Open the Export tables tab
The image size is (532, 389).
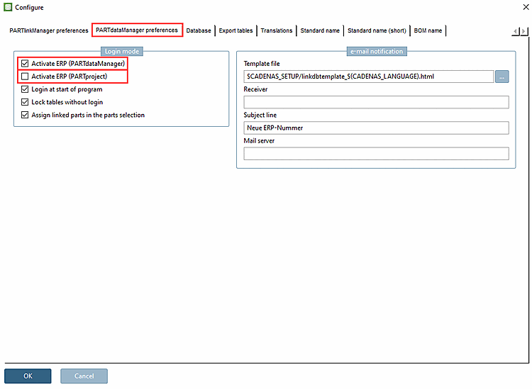[x=235, y=30]
